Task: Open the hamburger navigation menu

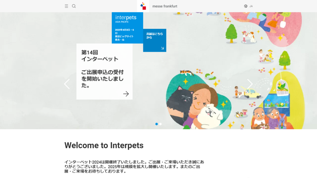Action: coord(66,6)
